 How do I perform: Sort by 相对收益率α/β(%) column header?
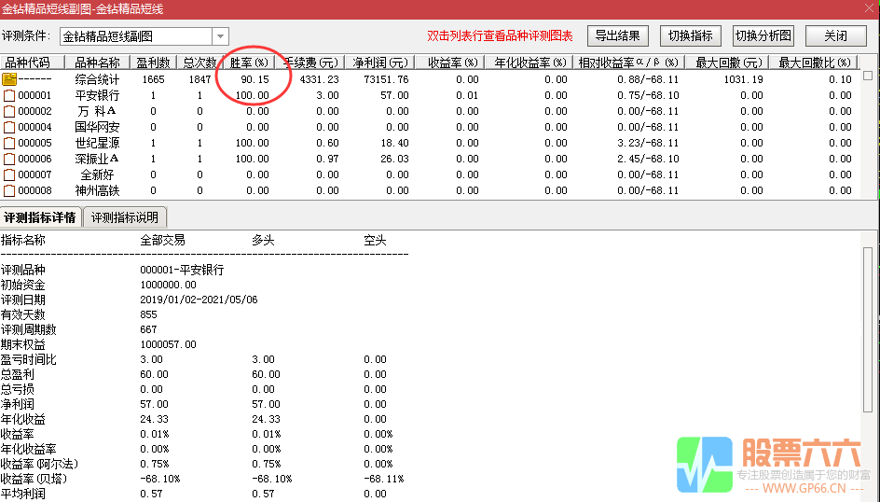[628, 63]
